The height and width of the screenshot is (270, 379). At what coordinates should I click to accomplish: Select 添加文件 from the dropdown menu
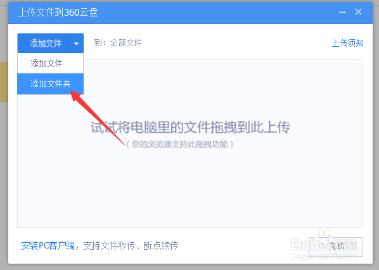pyautogui.click(x=50, y=63)
